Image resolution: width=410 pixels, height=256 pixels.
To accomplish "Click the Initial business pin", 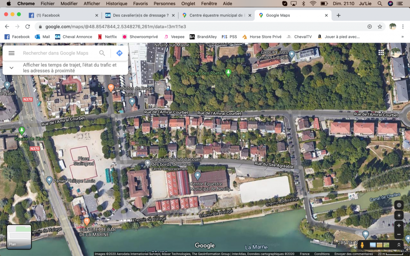I will pos(132,102).
